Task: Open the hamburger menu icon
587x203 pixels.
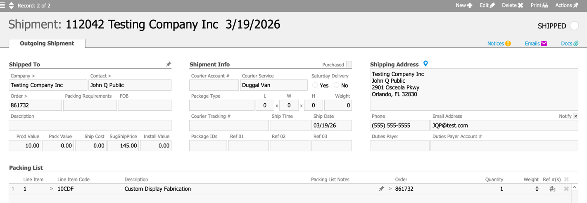Action: coord(3,6)
